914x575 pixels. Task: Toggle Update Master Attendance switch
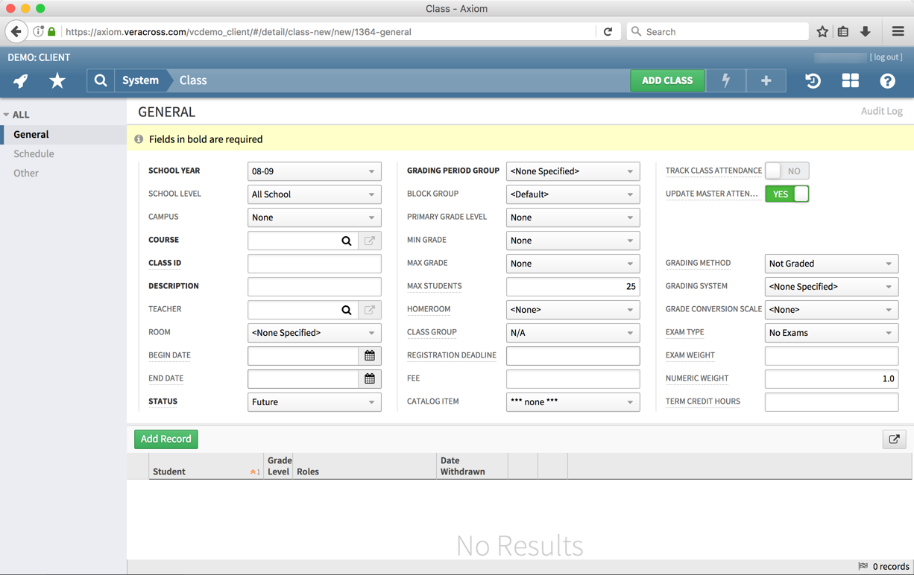(787, 194)
